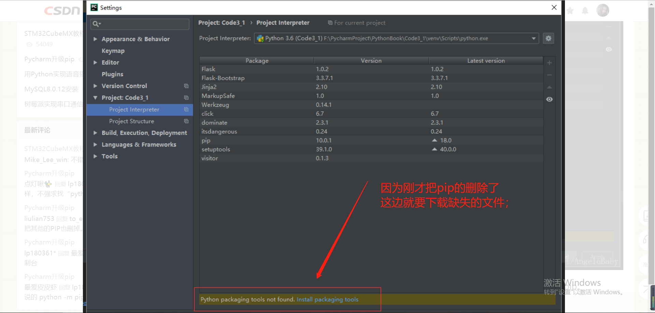Click the Python icon in interpreter field

click(x=260, y=39)
